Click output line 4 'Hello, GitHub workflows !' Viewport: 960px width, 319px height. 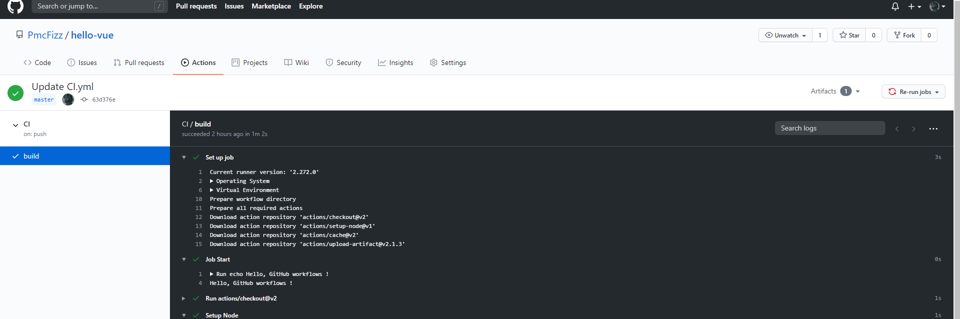(251, 283)
